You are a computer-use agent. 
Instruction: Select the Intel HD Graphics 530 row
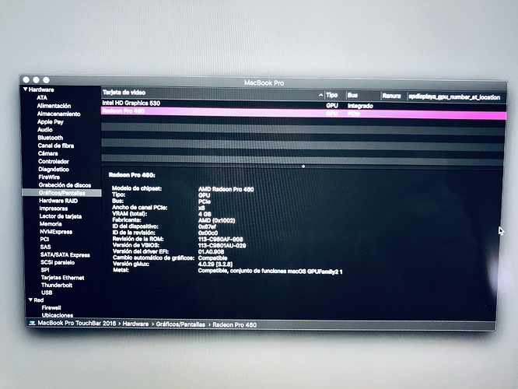click(303, 105)
